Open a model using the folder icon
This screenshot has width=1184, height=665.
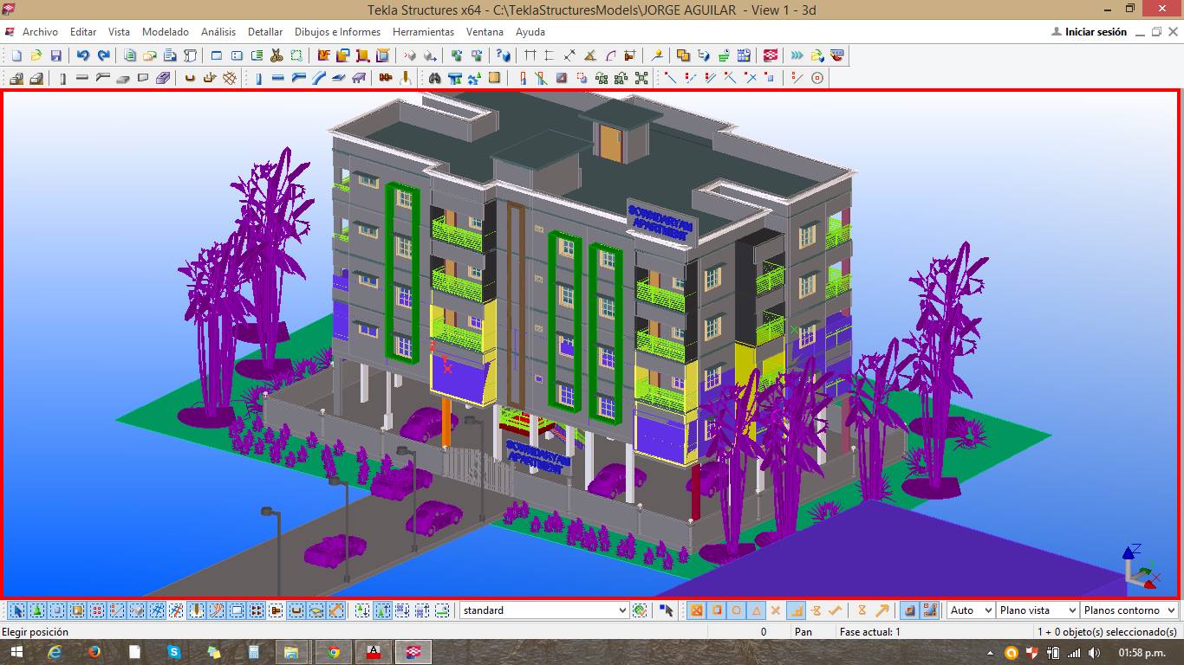36,55
